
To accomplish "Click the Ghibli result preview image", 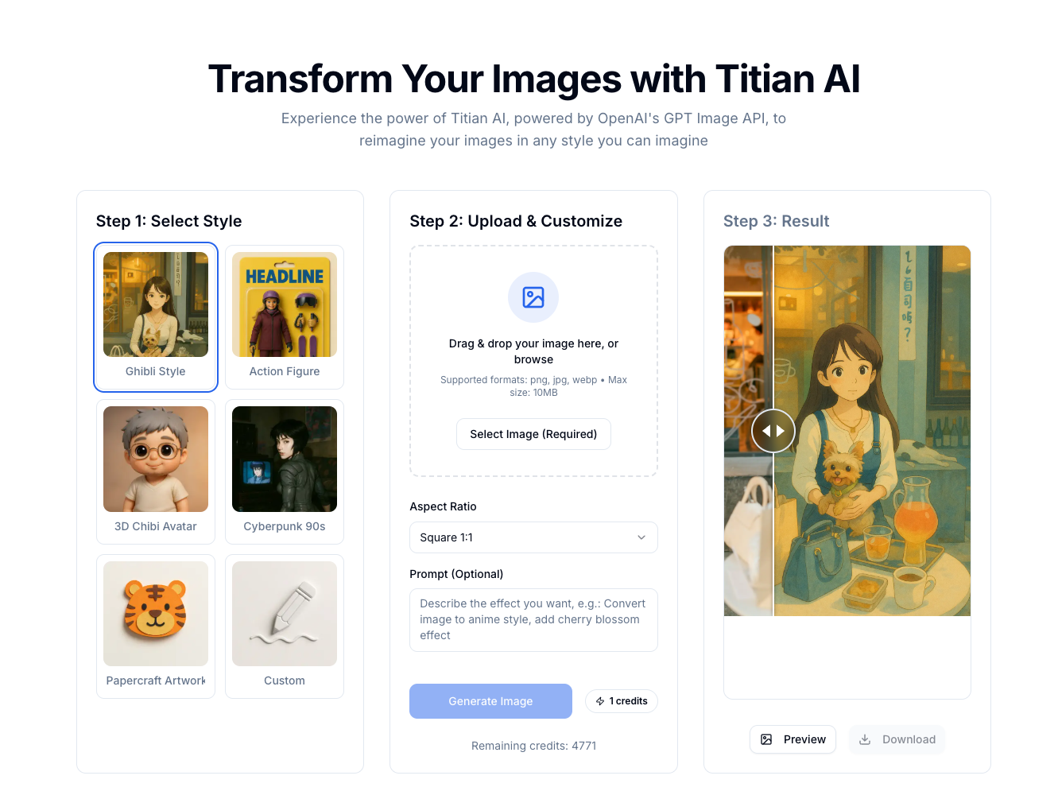I will coord(847,431).
